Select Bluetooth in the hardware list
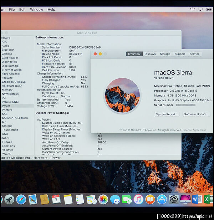 (8, 50)
